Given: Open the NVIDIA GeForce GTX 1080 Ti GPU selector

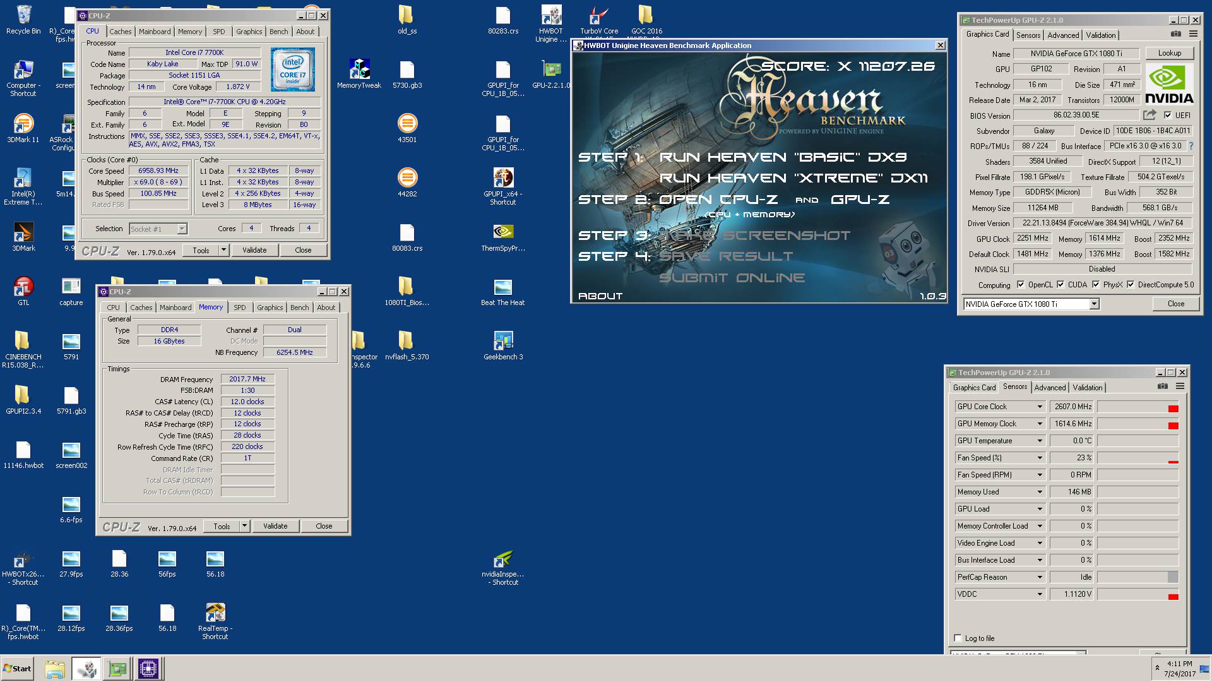Looking at the screenshot, I should (x=1031, y=304).
